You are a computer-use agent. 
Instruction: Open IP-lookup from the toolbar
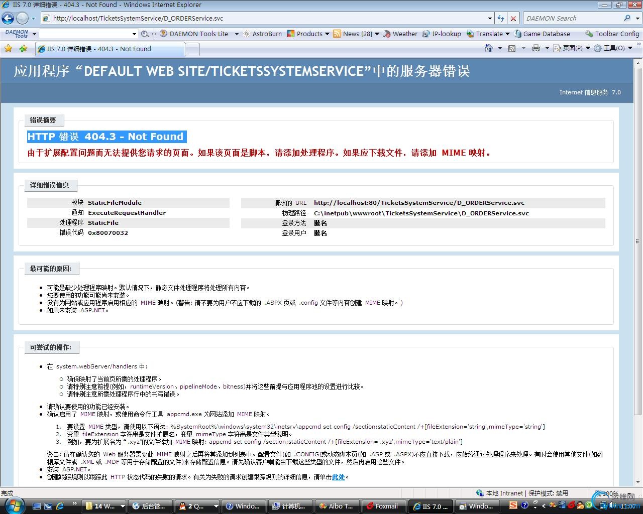[442, 34]
